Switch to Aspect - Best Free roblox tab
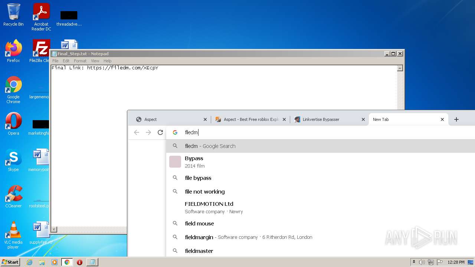The width and height of the screenshot is (475, 267). click(250, 119)
